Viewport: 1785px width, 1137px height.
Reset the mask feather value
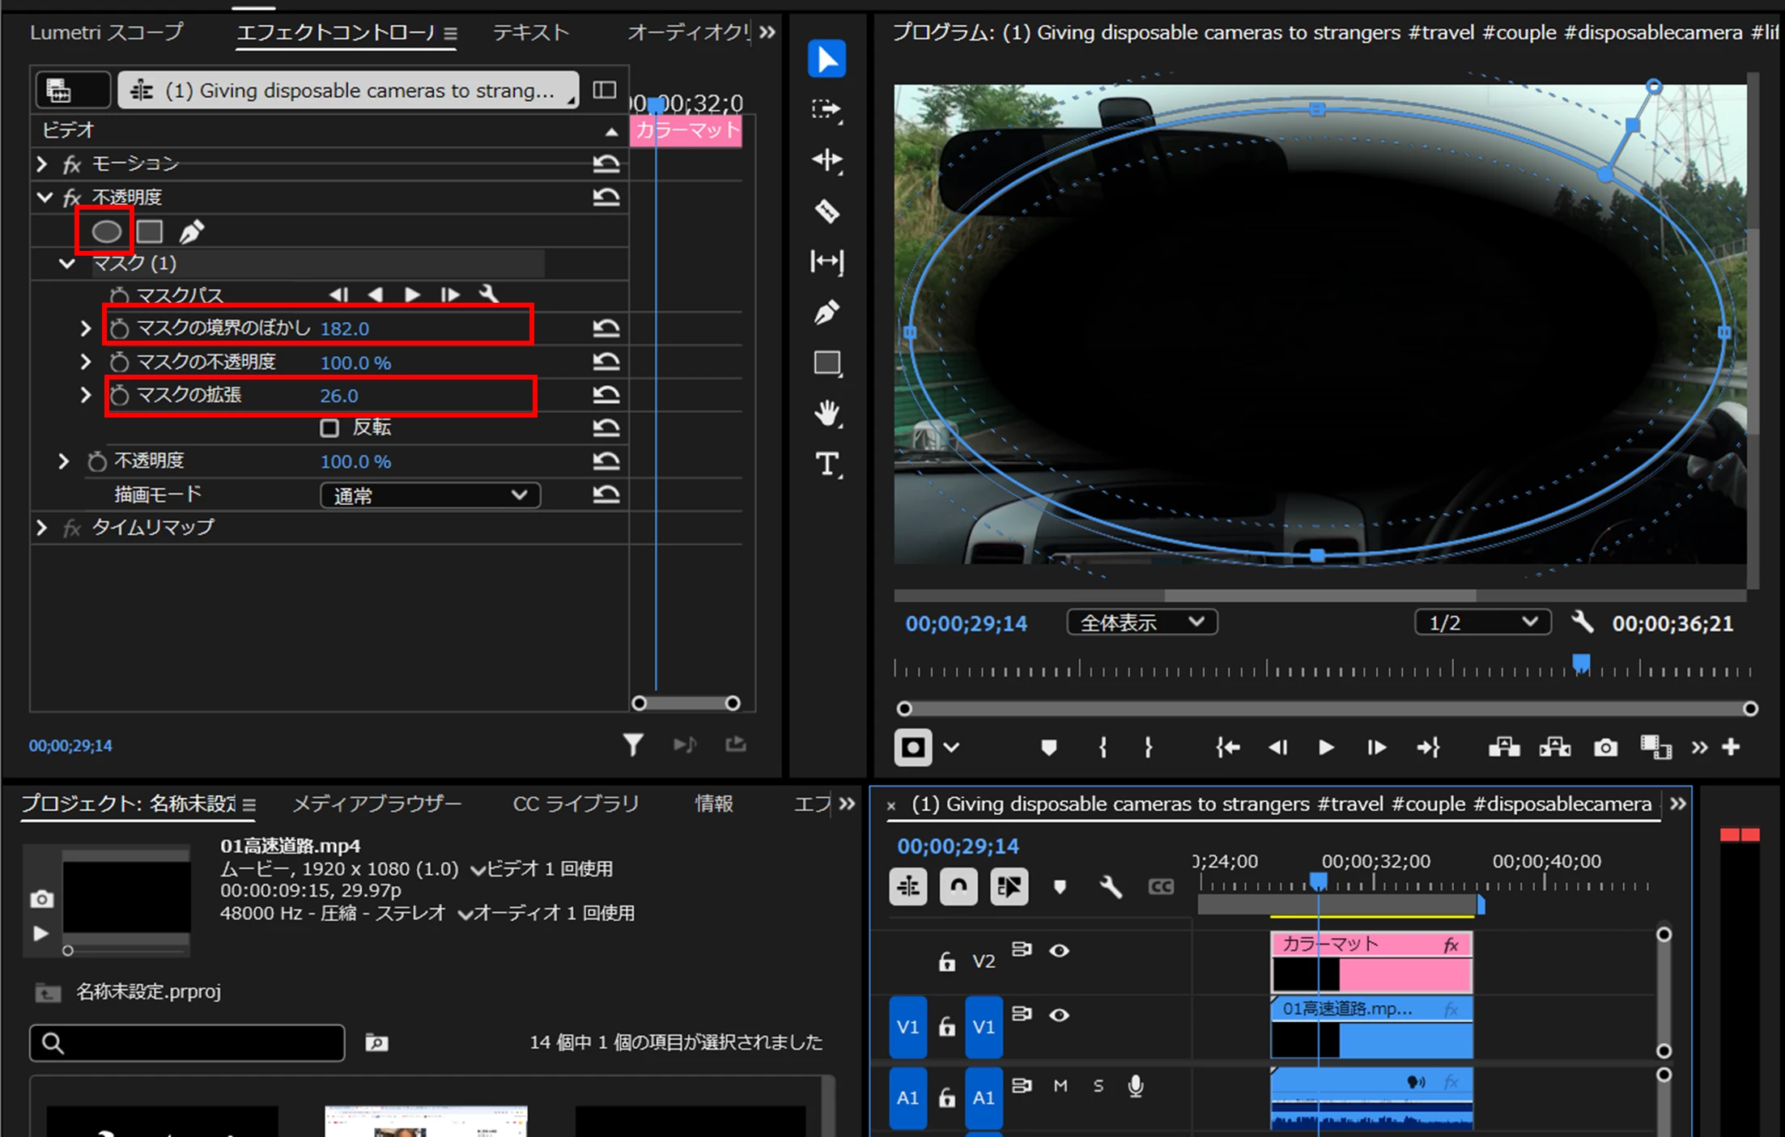[x=606, y=328]
